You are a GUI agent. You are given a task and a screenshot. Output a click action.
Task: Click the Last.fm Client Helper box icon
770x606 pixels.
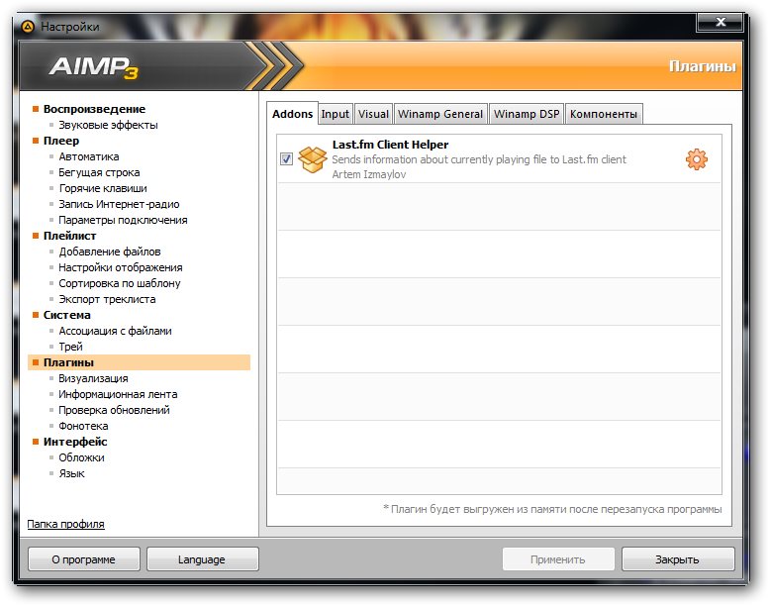313,158
